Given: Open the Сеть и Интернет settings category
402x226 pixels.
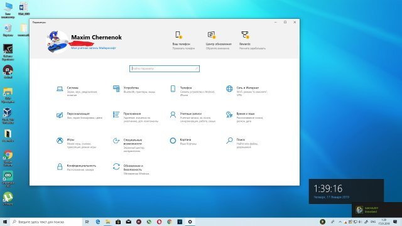Looking at the screenshot, I should [x=247, y=91].
